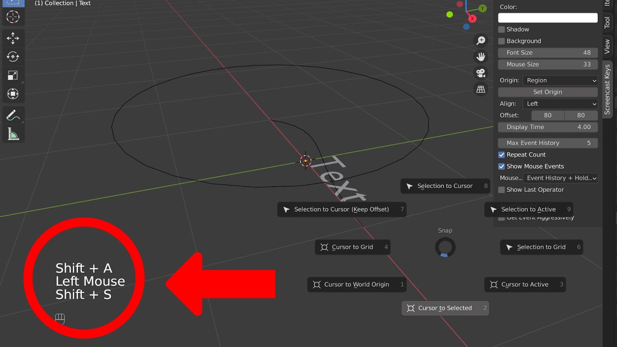Viewport: 617px width, 347px height.
Task: Toggle the camera view icon
Action: click(x=480, y=73)
